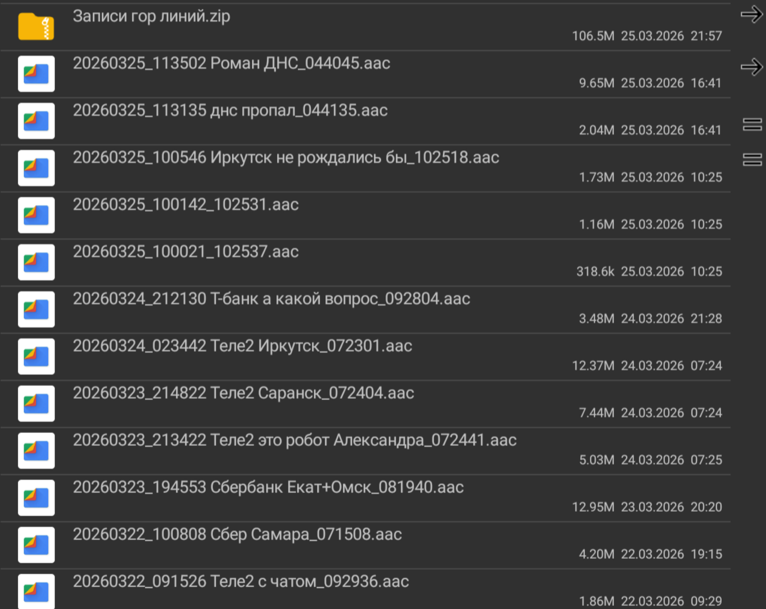Open file 20260325_100142_102531.aac
Image resolution: width=766 pixels, height=609 pixels.
point(186,205)
